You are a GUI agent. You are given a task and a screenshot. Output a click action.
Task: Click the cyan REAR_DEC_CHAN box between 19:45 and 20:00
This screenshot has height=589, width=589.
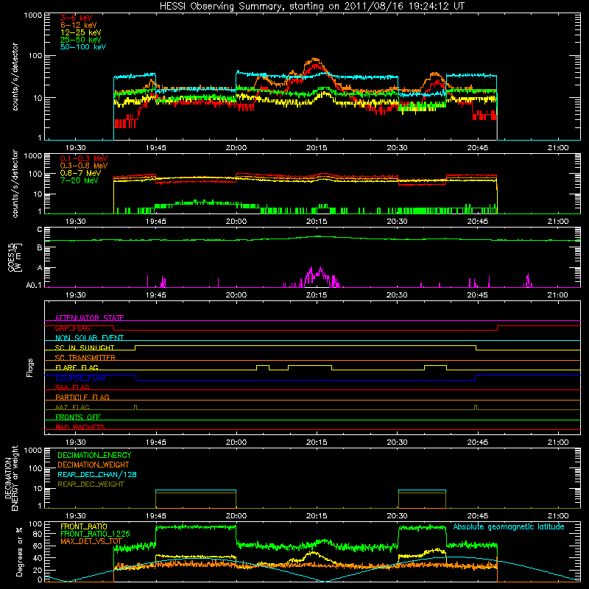196,499
